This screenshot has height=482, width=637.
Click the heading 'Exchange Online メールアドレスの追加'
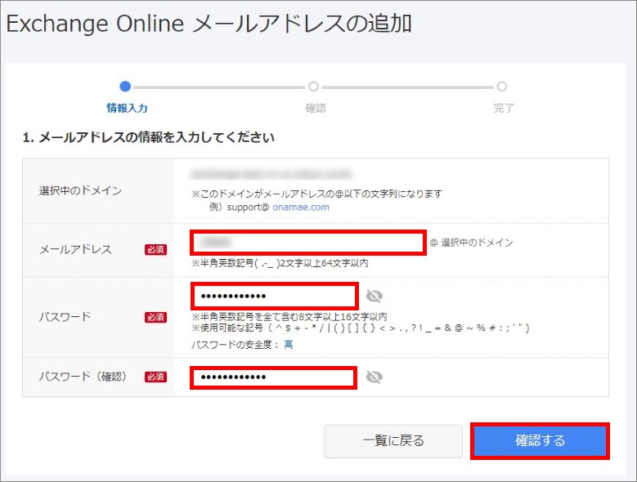209,24
